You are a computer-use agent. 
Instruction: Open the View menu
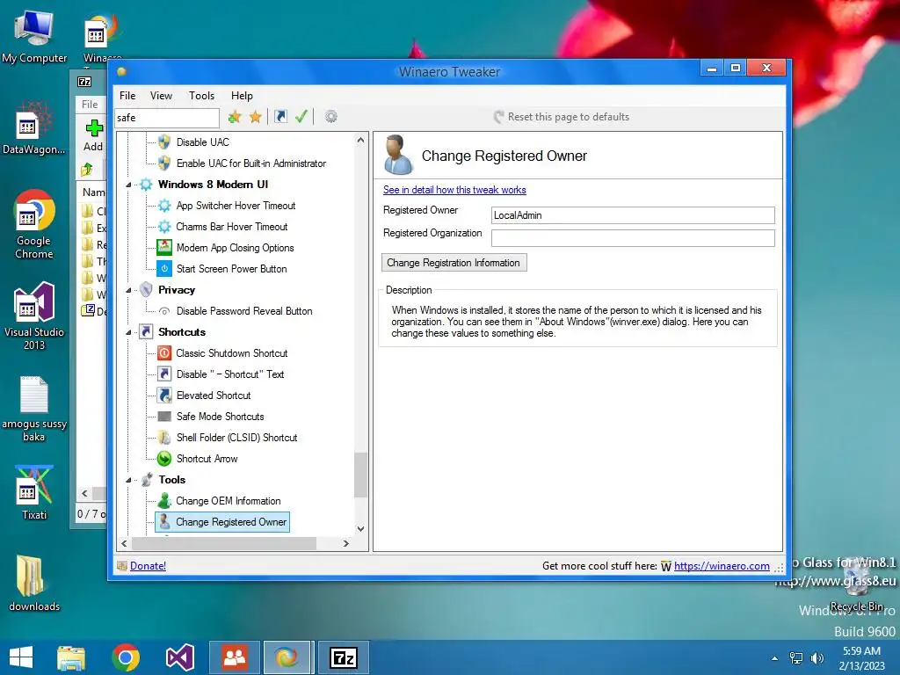pos(162,96)
